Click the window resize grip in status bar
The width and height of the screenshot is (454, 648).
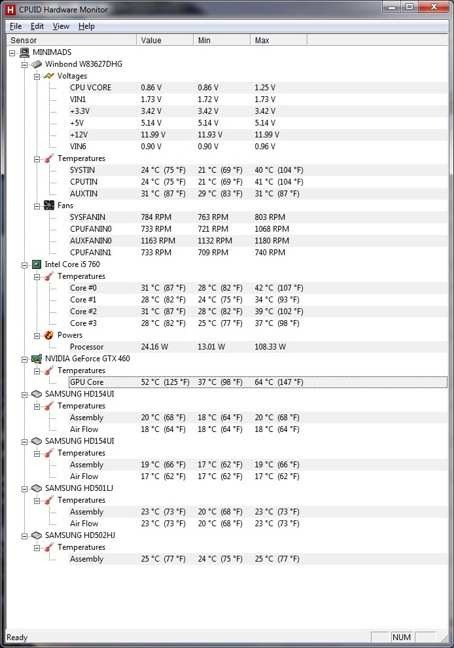point(444,638)
